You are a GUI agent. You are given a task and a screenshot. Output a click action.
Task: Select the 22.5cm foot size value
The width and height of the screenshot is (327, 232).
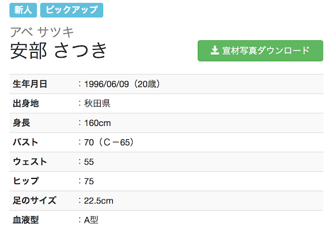99,200
